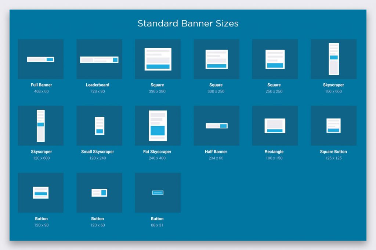Screen dimensions: 376x250
Task: Click the 160 x 600 size text
Action: 333,91
